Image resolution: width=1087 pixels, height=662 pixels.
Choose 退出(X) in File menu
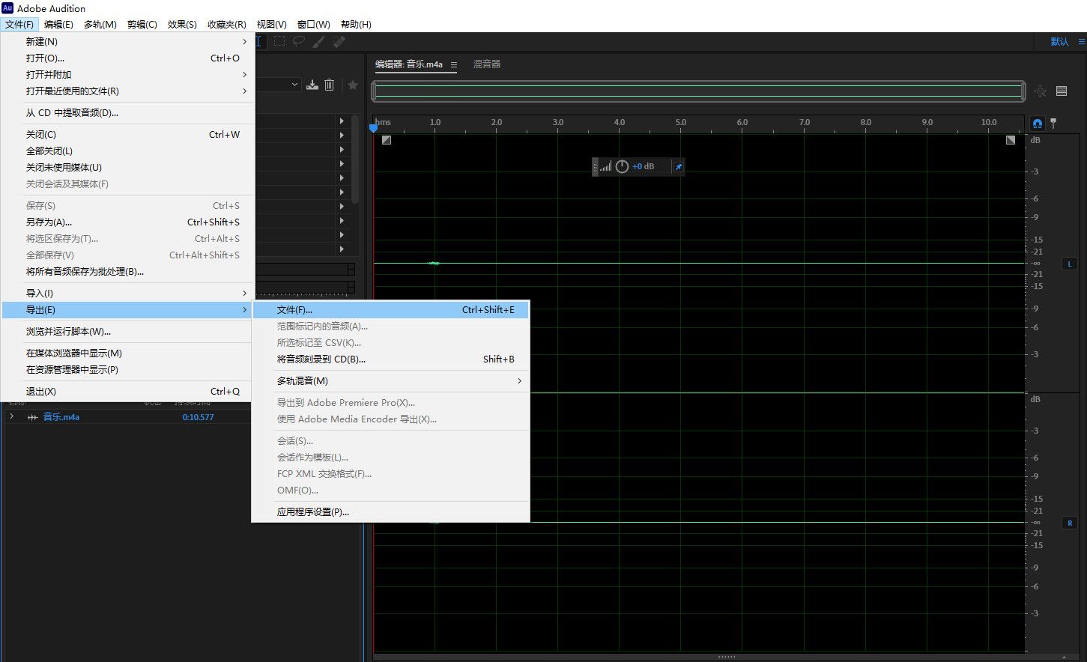click(128, 391)
